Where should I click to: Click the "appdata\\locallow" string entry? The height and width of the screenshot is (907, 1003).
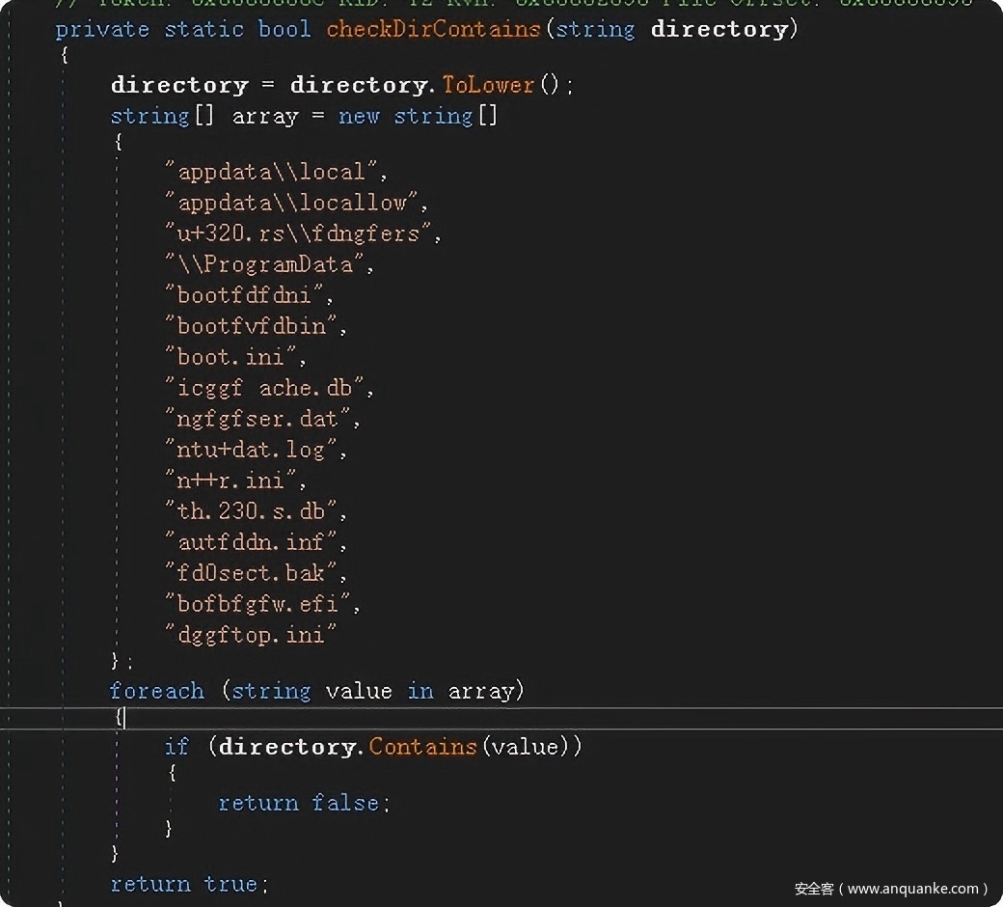(x=295, y=203)
